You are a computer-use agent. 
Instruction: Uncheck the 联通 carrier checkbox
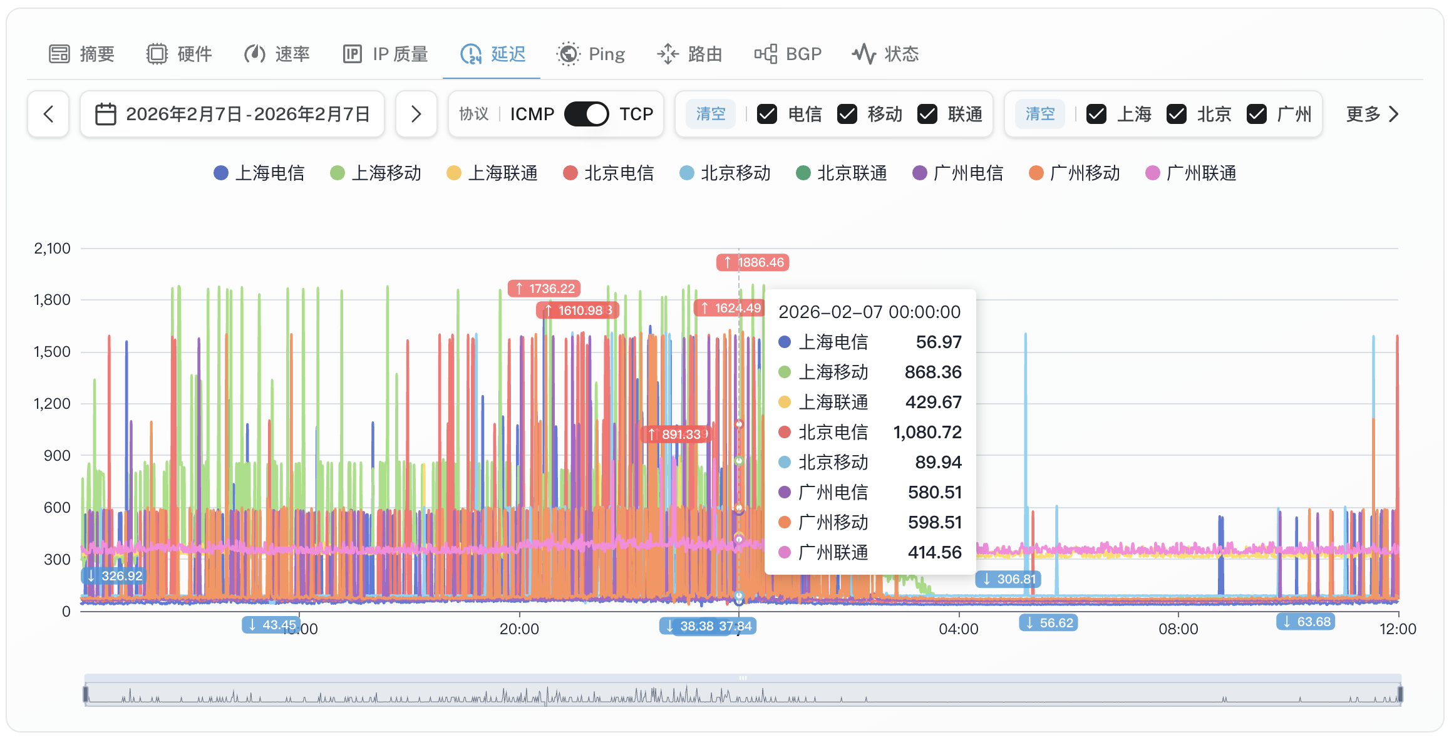927,114
